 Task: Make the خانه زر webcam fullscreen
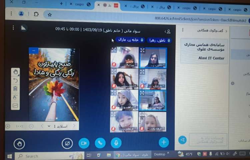[142, 93]
